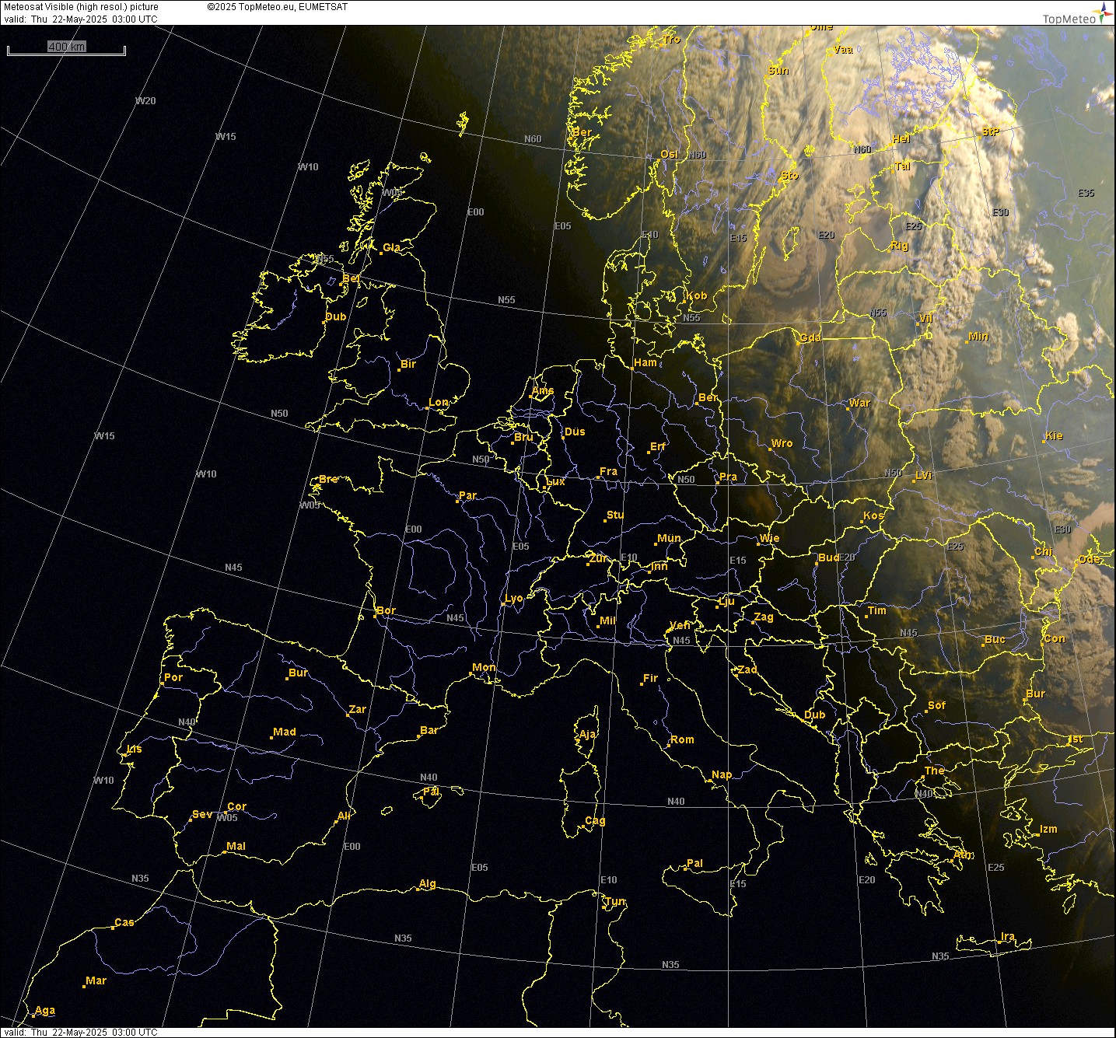Click the 'Rom' Rome city label
1116x1038 pixels.
[x=682, y=739]
